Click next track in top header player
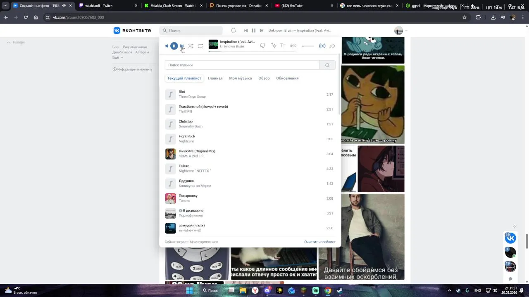 [262, 31]
